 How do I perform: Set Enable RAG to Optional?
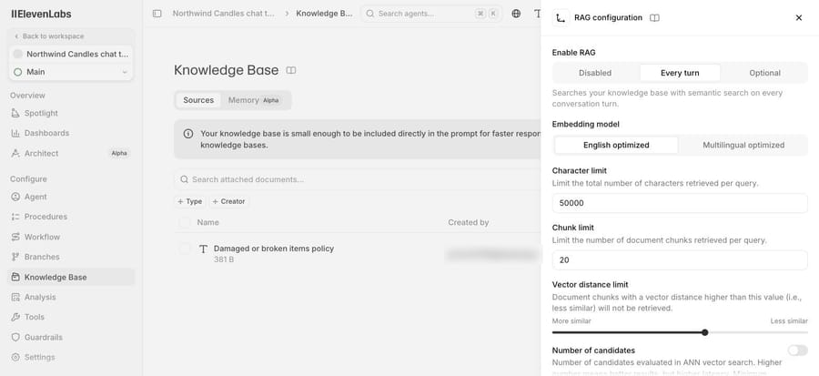(x=764, y=73)
